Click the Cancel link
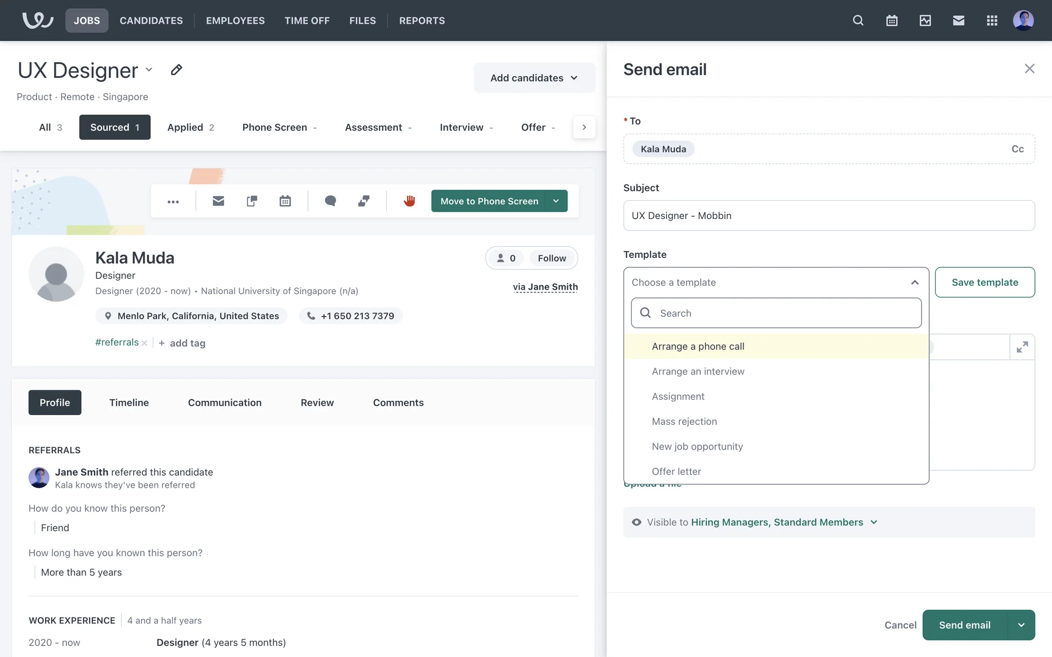The height and width of the screenshot is (657, 1052). tap(900, 625)
